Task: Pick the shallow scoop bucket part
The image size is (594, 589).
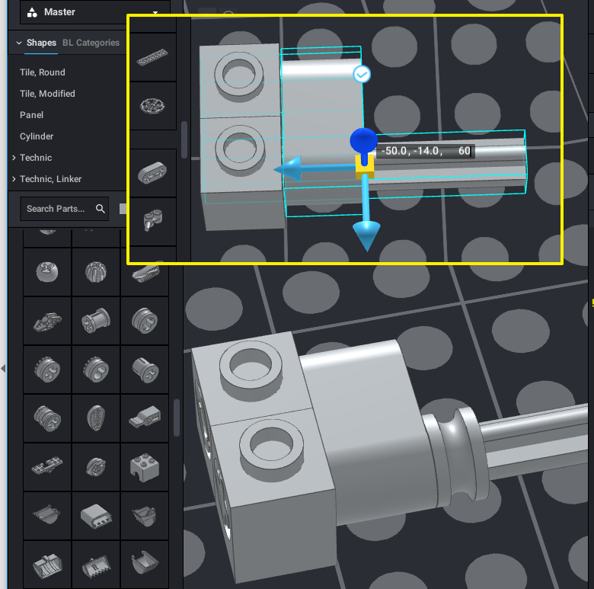Action: click(47, 516)
